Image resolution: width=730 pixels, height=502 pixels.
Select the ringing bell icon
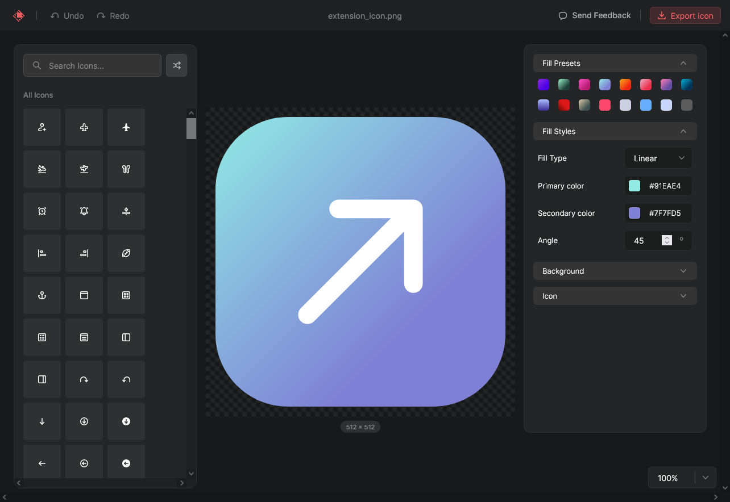84,211
